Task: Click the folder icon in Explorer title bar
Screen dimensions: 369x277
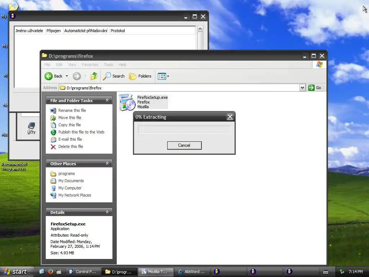Action: pyautogui.click(x=44, y=56)
